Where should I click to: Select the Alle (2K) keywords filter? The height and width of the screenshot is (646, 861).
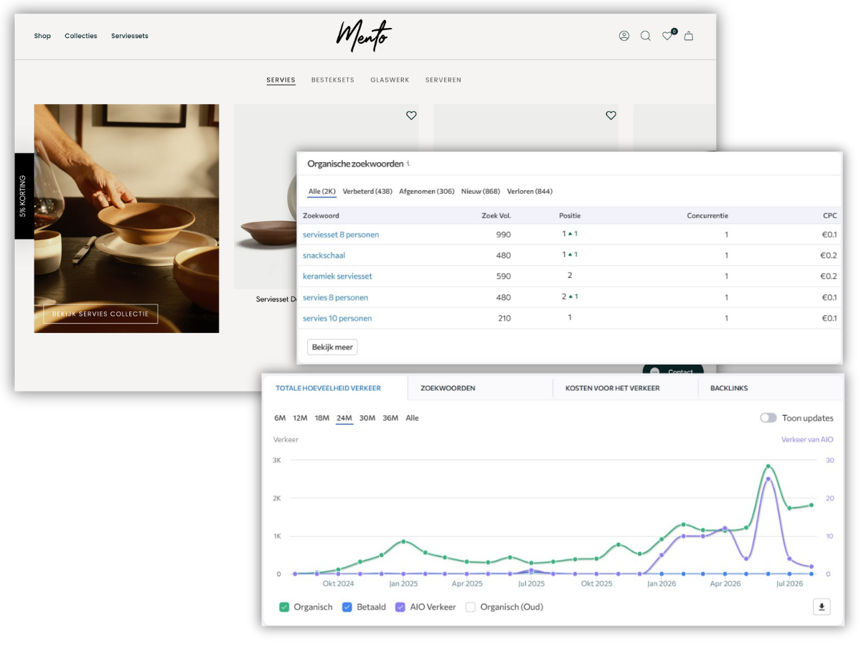pyautogui.click(x=322, y=192)
